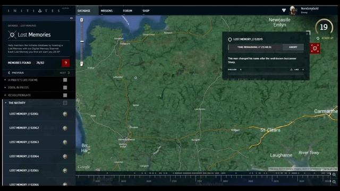
Task: Open the NondairyGold profile avatar
Action: 294,11
